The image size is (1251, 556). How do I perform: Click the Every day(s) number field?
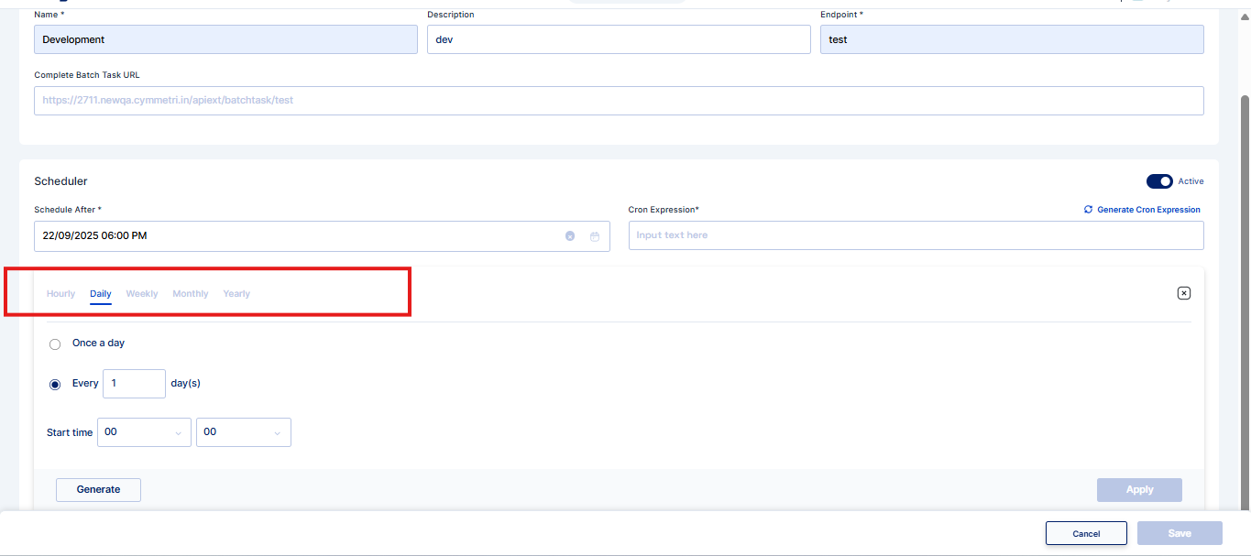pos(134,384)
